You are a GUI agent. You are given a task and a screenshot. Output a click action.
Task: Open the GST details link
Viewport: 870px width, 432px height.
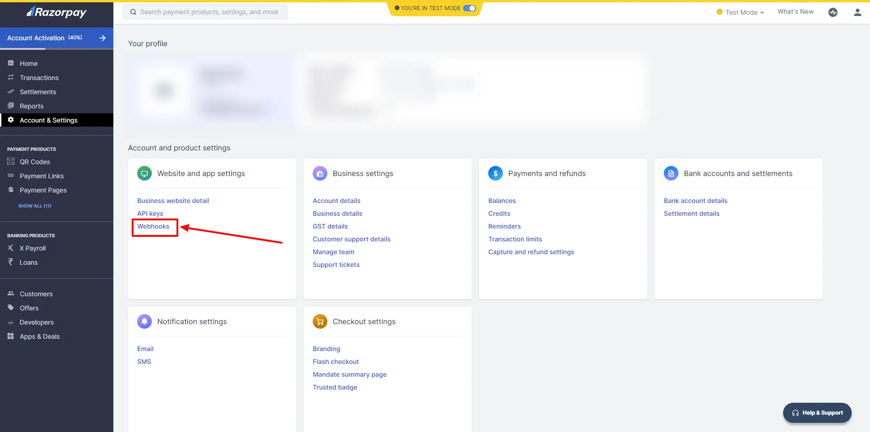[x=330, y=226]
